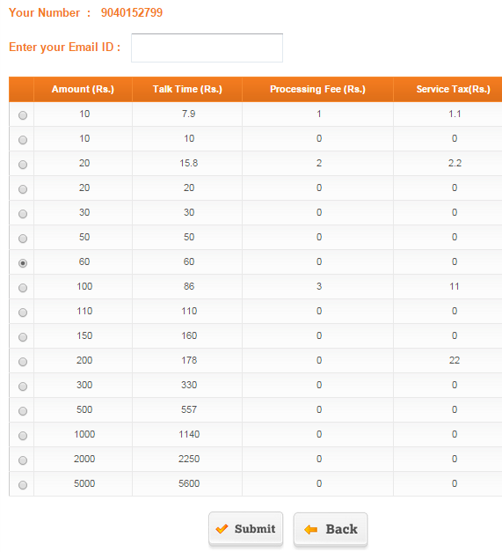The image size is (502, 552).
Task: Click the talk time value 557
Action: [189, 409]
